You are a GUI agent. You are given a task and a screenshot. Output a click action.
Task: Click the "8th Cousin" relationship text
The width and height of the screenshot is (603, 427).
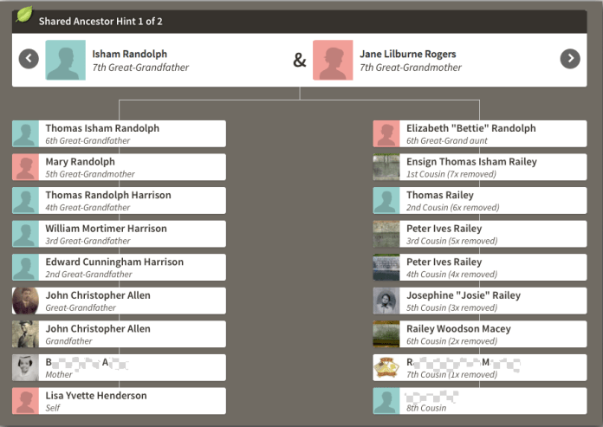(x=426, y=408)
